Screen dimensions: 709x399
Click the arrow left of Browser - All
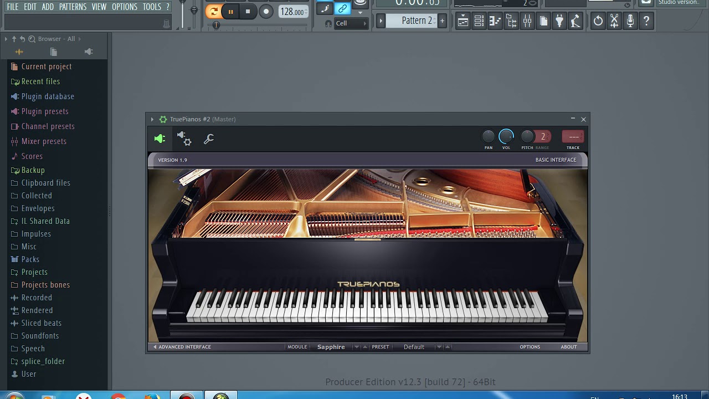point(6,39)
